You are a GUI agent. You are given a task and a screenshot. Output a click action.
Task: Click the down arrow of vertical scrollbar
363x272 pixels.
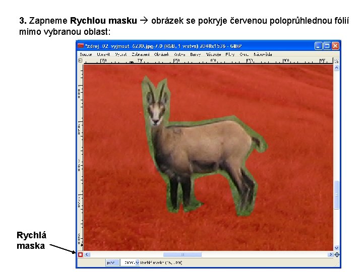(336, 248)
